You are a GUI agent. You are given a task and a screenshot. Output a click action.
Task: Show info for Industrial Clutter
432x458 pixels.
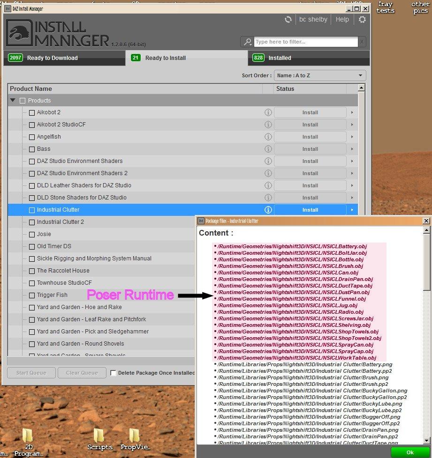(268, 210)
